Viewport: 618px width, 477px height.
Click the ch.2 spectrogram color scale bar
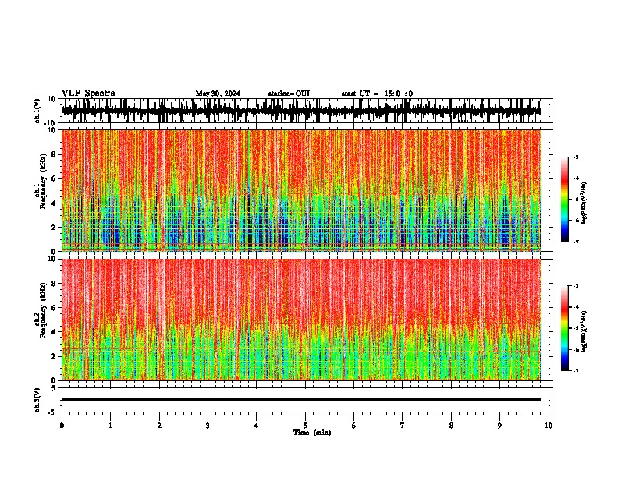coord(564,328)
